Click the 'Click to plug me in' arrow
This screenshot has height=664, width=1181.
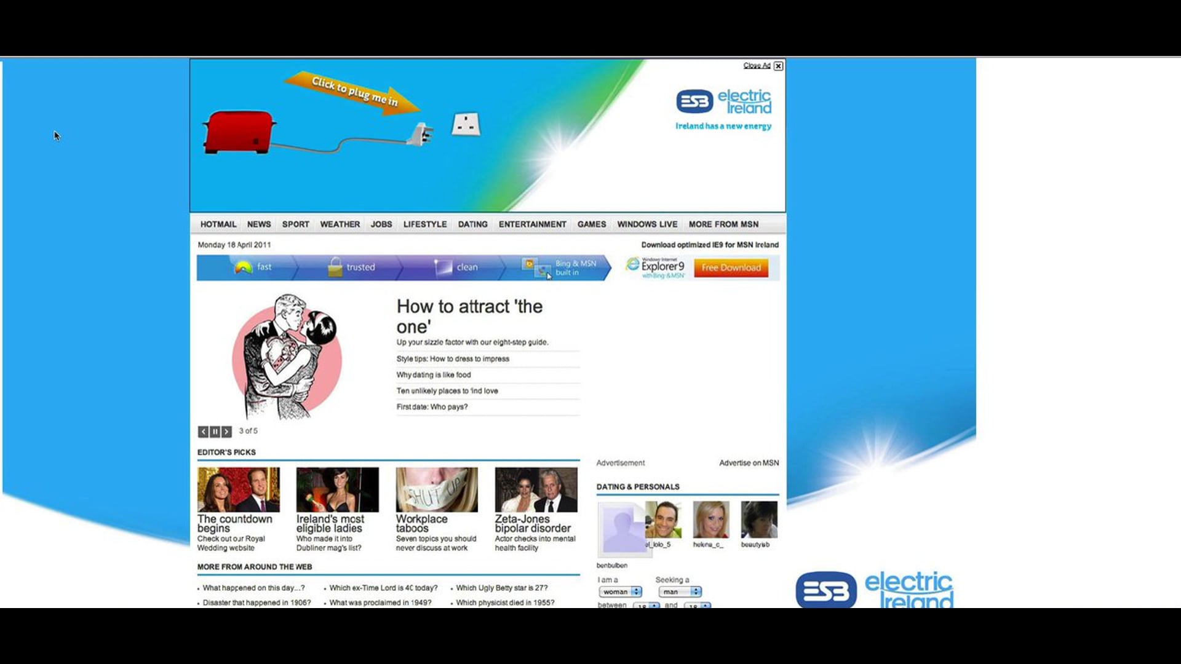(x=352, y=92)
